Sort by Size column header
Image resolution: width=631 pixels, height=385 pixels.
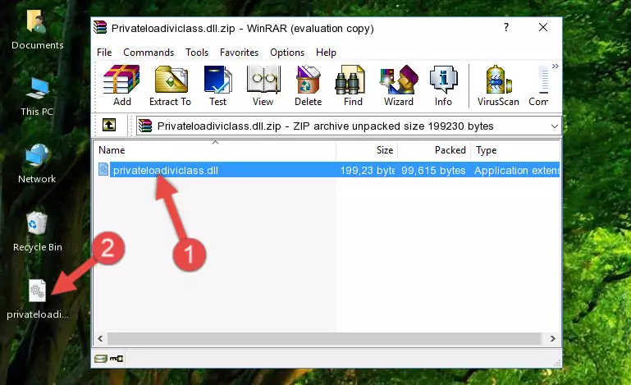tap(367, 150)
